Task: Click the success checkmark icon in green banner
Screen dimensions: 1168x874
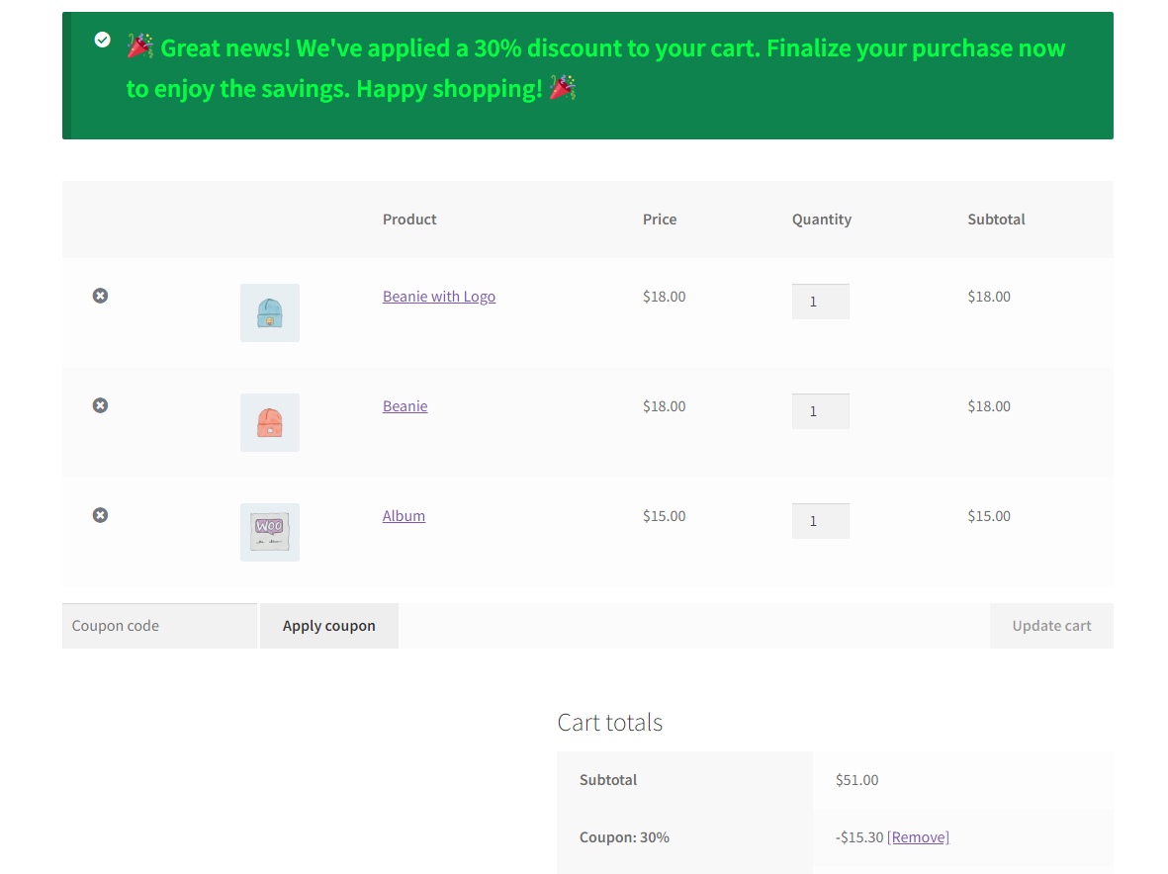Action: pyautogui.click(x=103, y=40)
